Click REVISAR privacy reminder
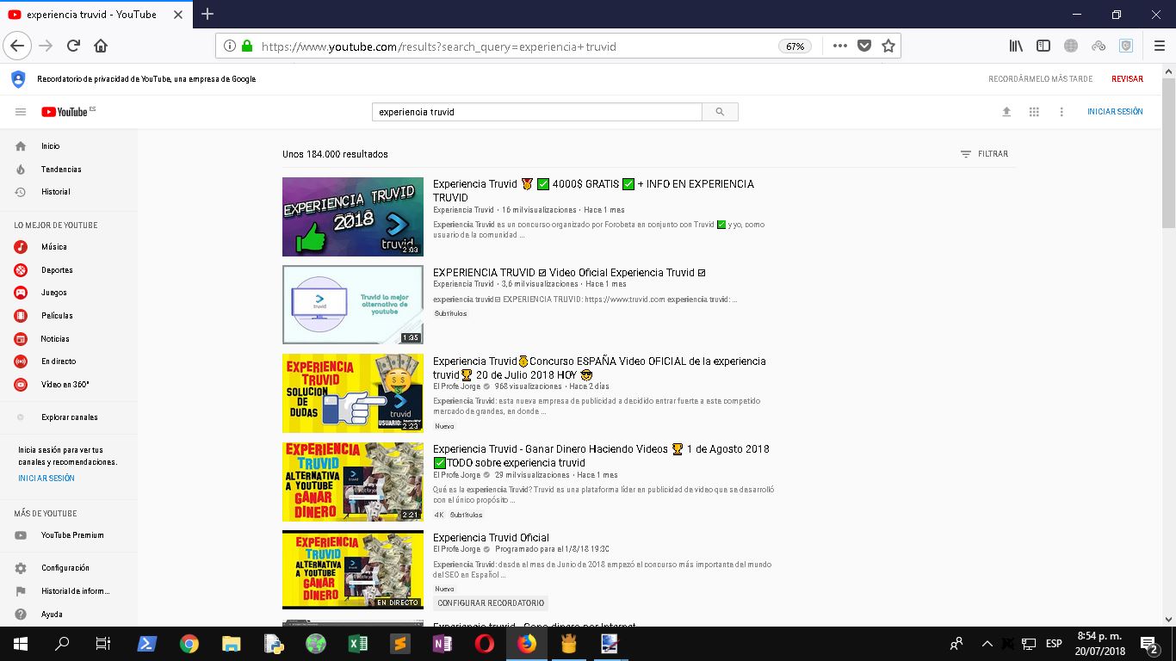 [1127, 78]
